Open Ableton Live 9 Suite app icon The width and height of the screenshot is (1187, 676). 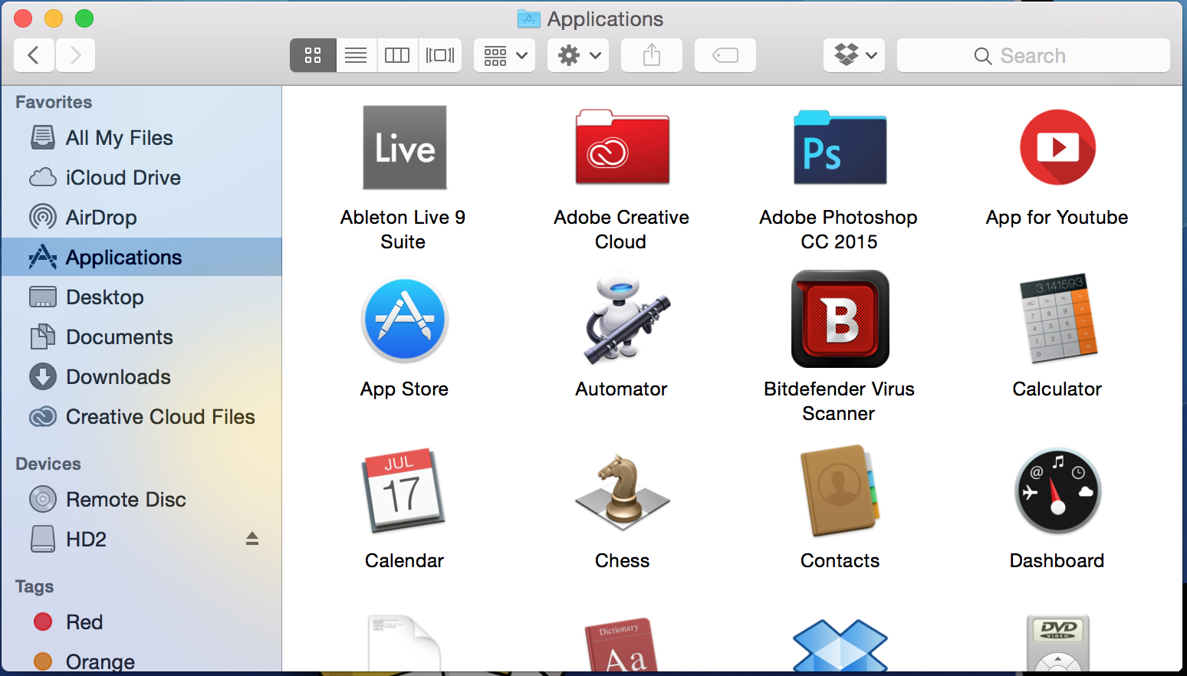tap(404, 147)
